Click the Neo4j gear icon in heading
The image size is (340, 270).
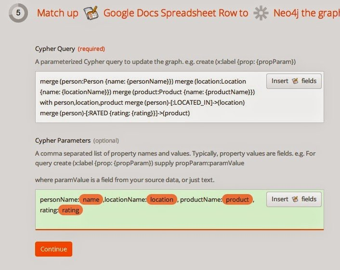click(x=261, y=13)
